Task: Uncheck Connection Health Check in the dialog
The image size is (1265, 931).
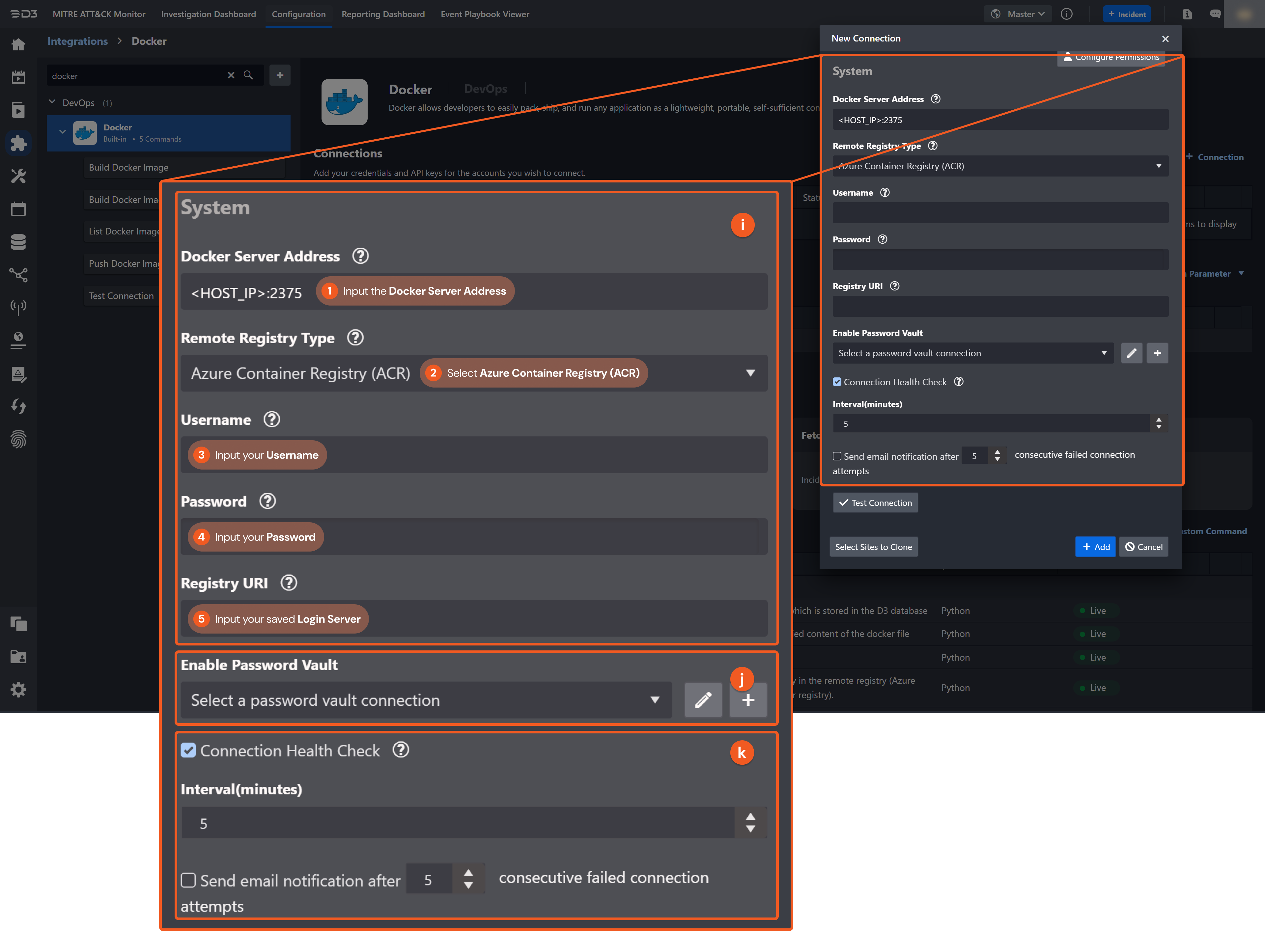Action: 838,382
